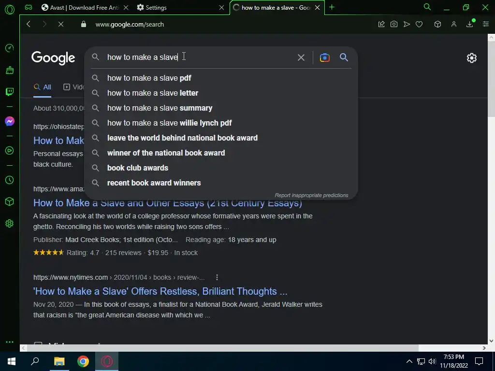Image resolution: width=495 pixels, height=371 pixels.
Task: Select suggestion 'how to make a slave letter'
Action: [221, 93]
